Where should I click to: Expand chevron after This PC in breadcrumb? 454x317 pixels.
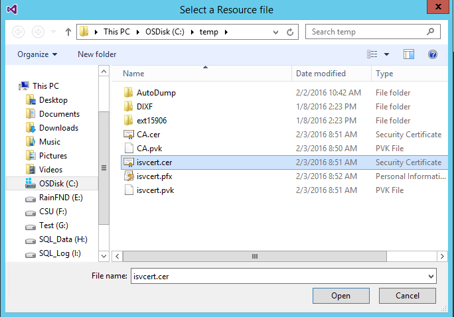click(138, 32)
